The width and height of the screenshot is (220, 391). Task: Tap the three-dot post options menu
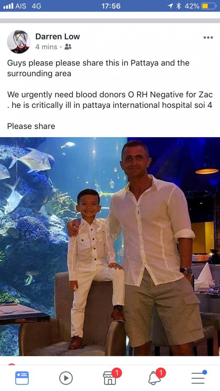coord(208,38)
